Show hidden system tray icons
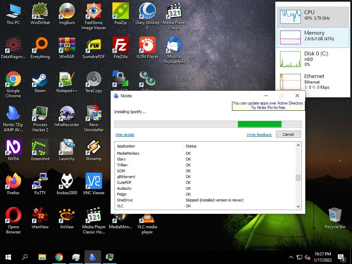The image size is (352, 264). [x=291, y=257]
